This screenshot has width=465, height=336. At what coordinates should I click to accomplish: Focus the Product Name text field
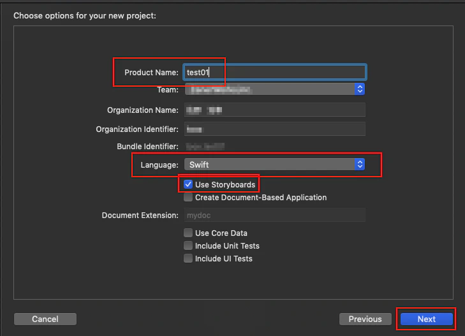click(275, 72)
